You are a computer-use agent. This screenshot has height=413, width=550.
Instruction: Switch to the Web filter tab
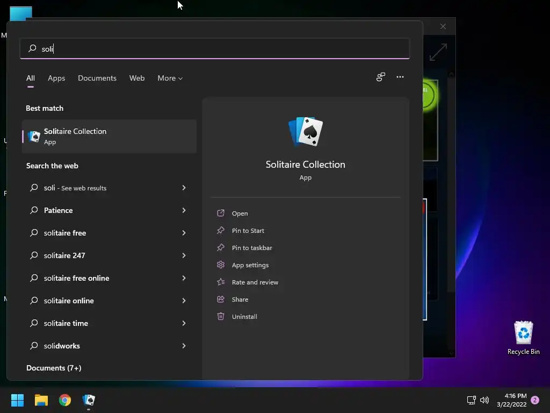point(137,78)
